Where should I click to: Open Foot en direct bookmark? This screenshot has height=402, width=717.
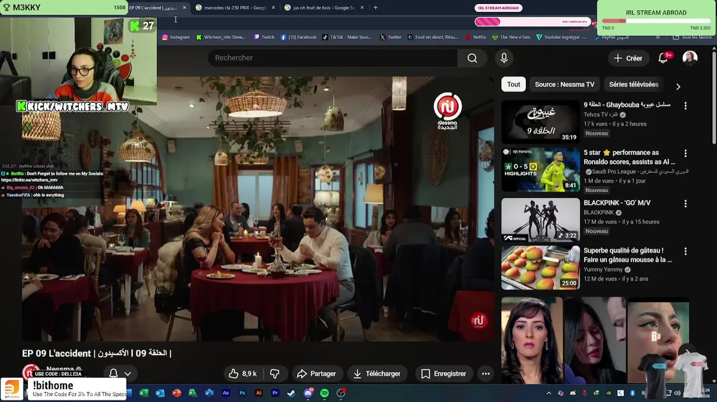tap(433, 37)
